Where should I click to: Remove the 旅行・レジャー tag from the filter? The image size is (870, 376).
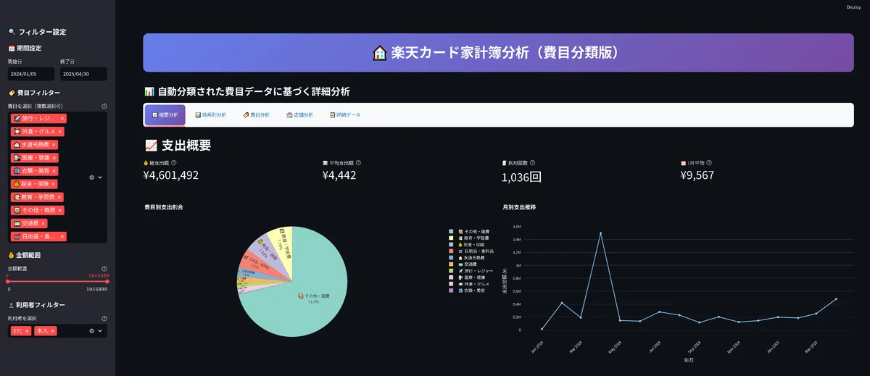(x=62, y=118)
